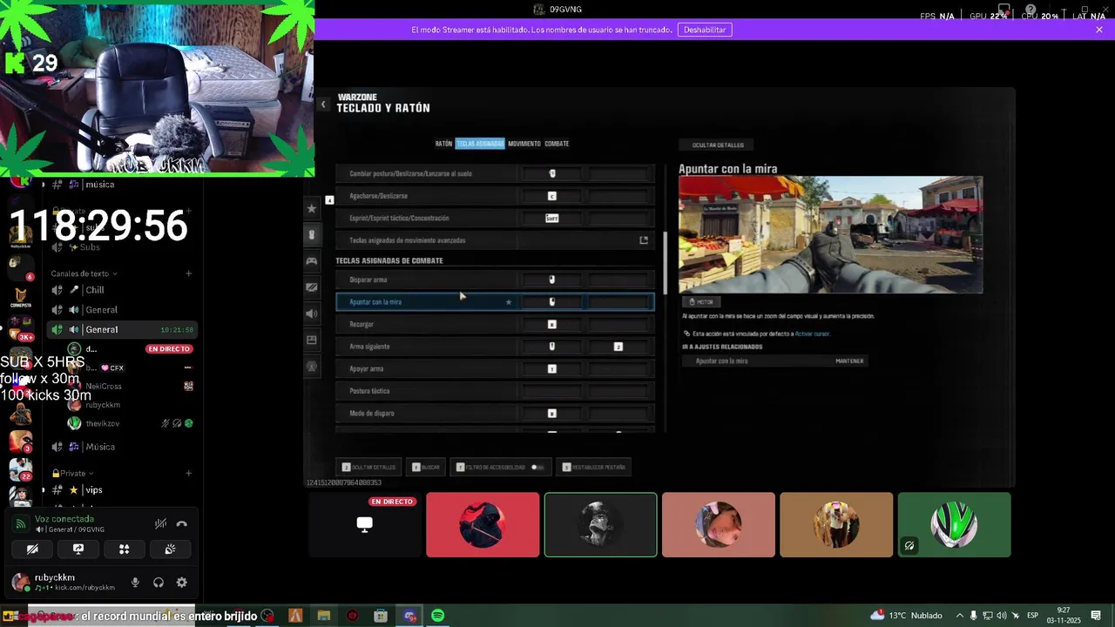Select the Teclas asignadas tab

pyautogui.click(x=480, y=144)
